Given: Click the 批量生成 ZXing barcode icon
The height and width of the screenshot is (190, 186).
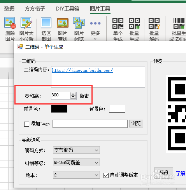Looking at the screenshot, I should [179, 23].
